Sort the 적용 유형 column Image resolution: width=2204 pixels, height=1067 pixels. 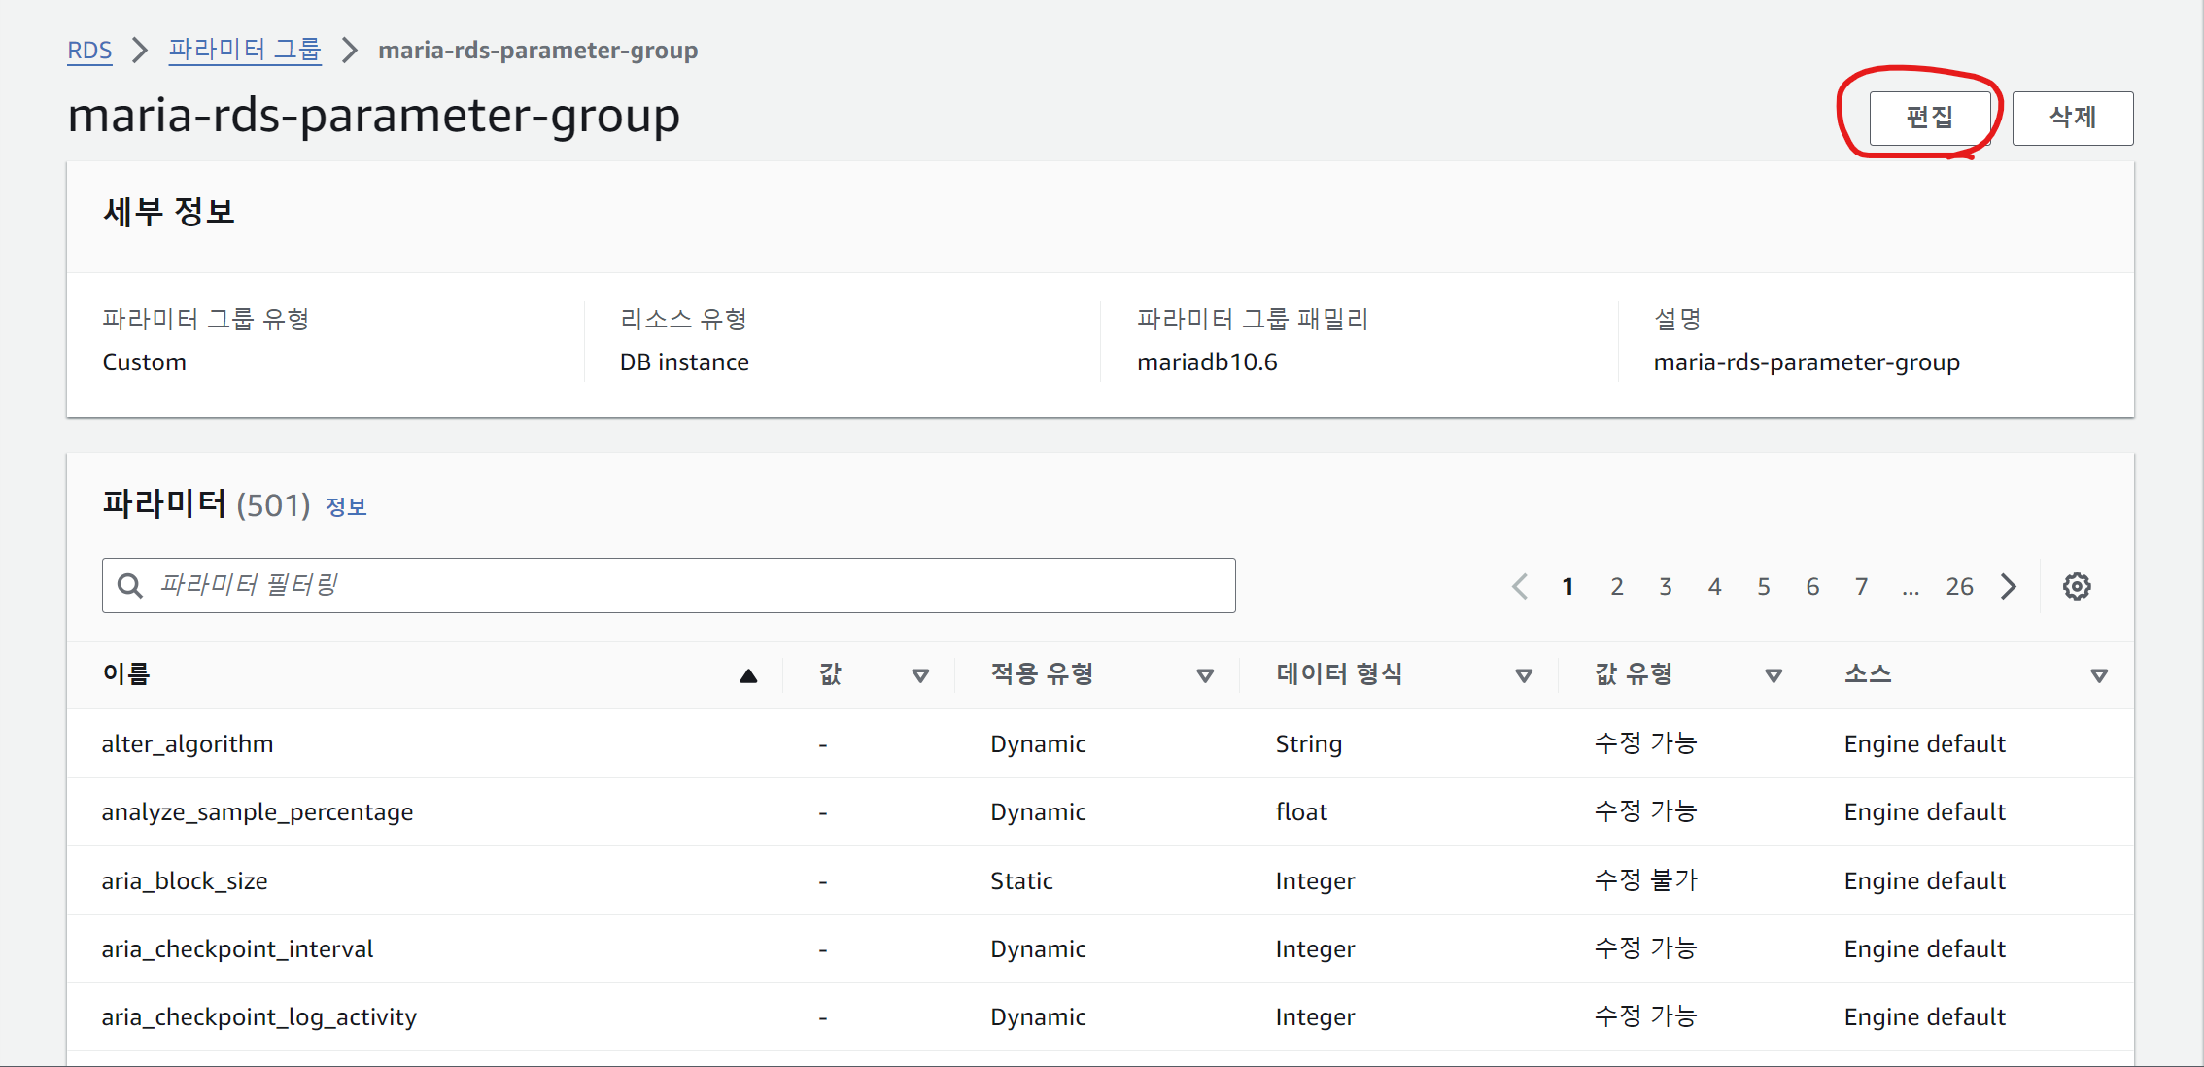(1205, 675)
